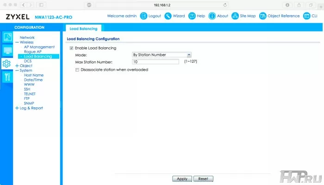Open Date/Time settings
The height and width of the screenshot is (185, 324).
point(33,80)
